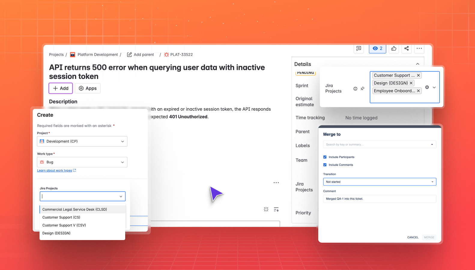Toggle the watchers eye button showing 2
Screen dimensions: 475x270
pyautogui.click(x=377, y=48)
